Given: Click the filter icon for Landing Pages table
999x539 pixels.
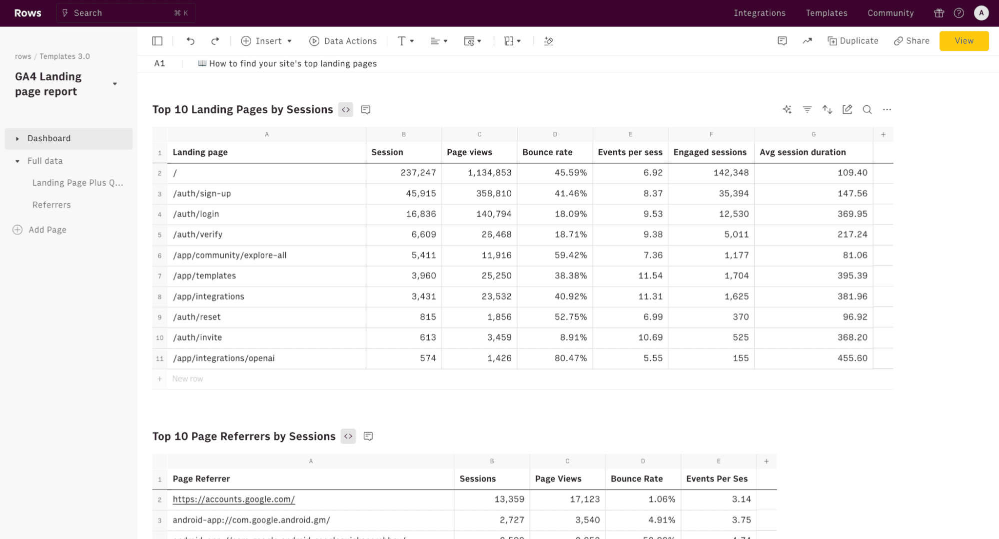Looking at the screenshot, I should pos(807,109).
